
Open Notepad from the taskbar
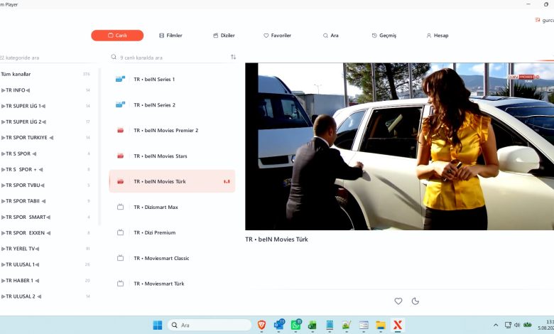click(330, 325)
